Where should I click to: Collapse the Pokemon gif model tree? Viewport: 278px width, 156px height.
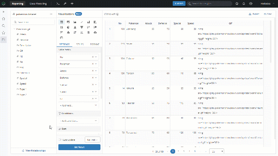click(14, 29)
